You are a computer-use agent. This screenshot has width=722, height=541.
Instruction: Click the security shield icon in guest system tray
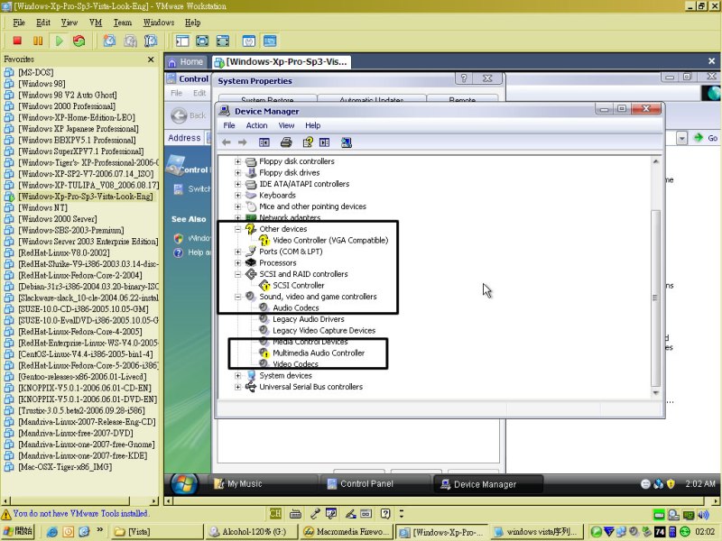(671, 484)
